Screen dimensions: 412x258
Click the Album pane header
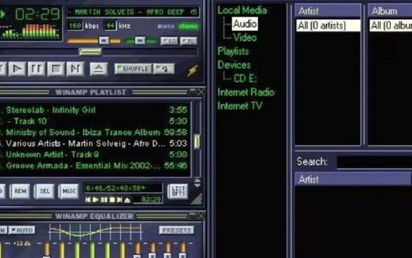pyautogui.click(x=390, y=11)
